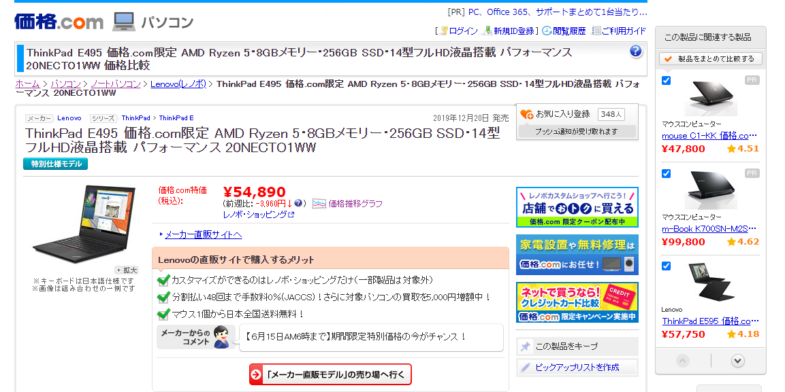785x392 pixels.
Task: Click ¥47,800 price in sidebar
Action: [x=684, y=149]
